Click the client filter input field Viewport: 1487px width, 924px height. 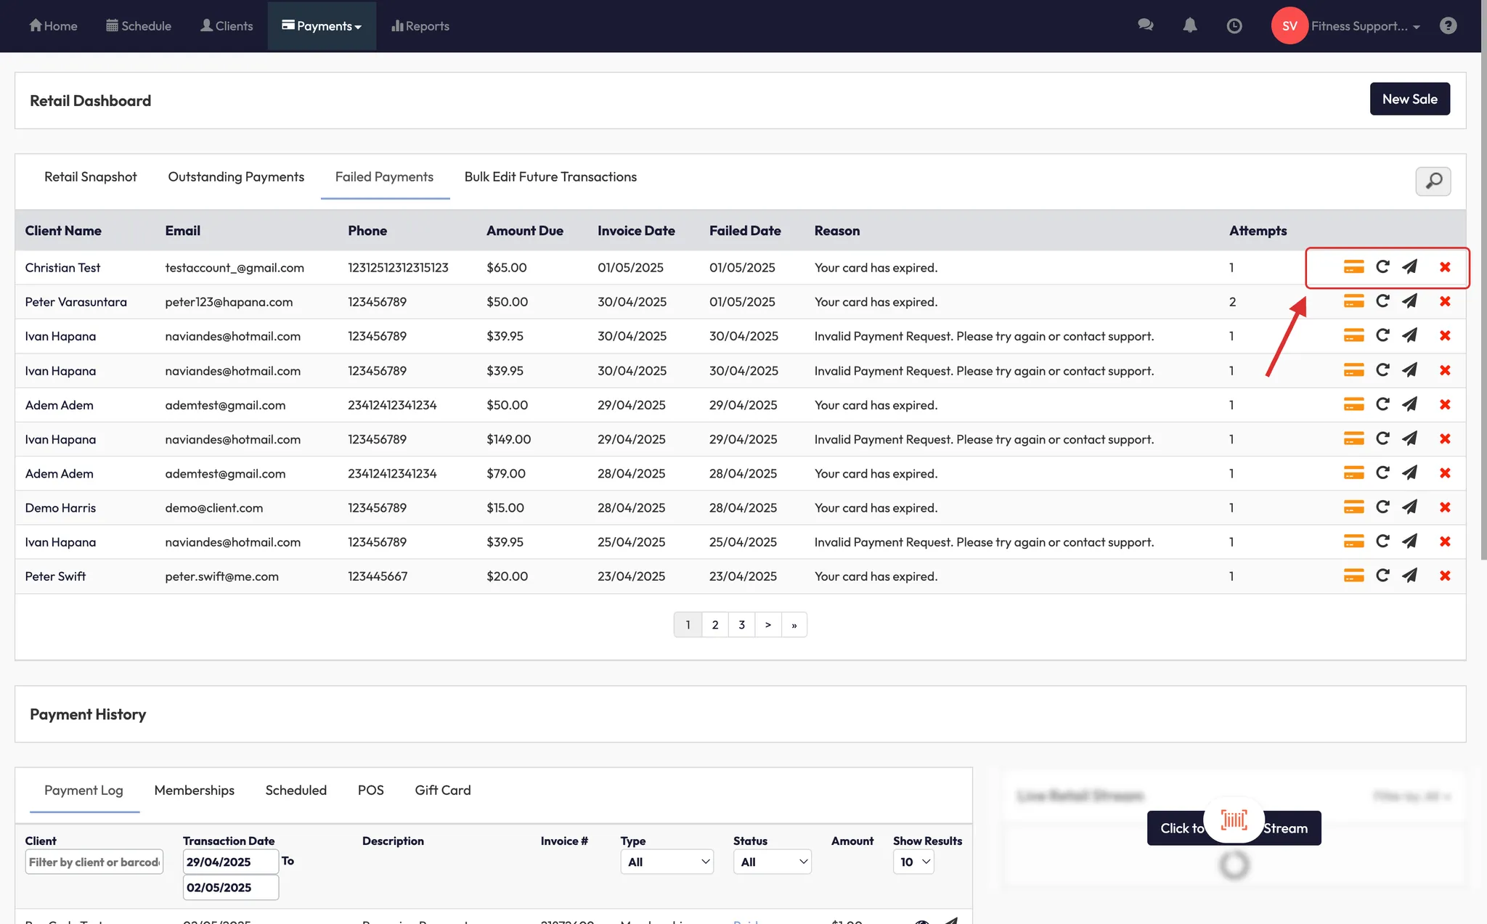pos(94,862)
